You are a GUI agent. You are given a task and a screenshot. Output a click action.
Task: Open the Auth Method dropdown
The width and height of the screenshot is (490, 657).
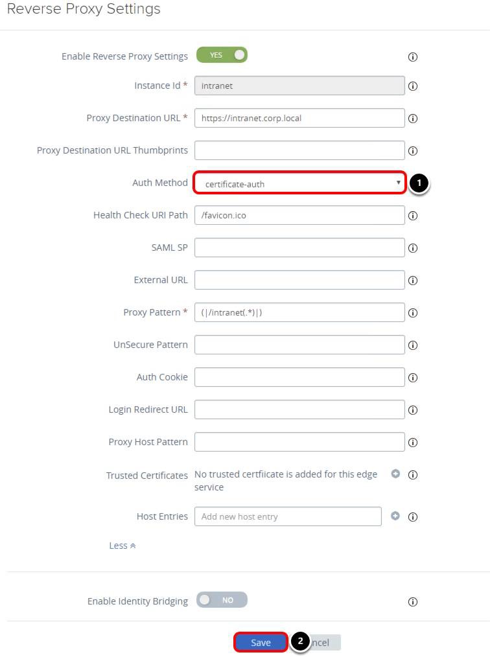click(299, 183)
